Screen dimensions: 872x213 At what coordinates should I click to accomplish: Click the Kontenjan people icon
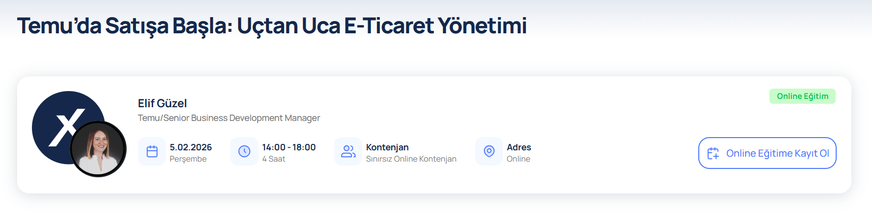[x=348, y=151]
